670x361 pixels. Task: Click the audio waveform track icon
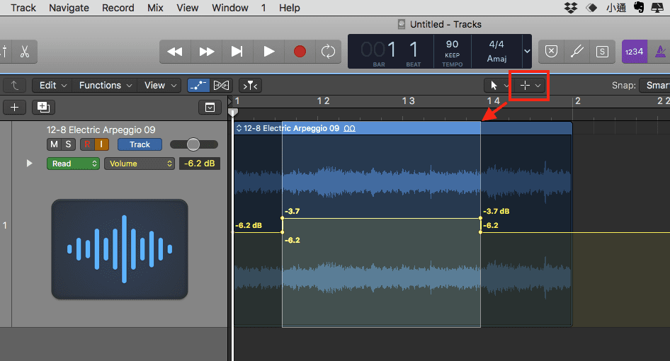coord(120,249)
